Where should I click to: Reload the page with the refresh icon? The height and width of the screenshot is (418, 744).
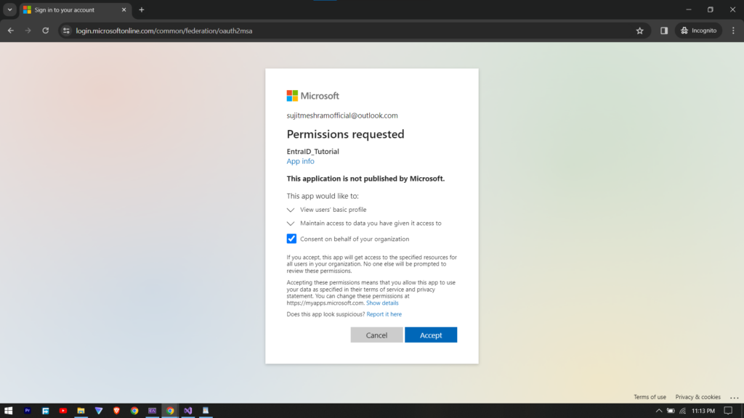[x=46, y=30]
